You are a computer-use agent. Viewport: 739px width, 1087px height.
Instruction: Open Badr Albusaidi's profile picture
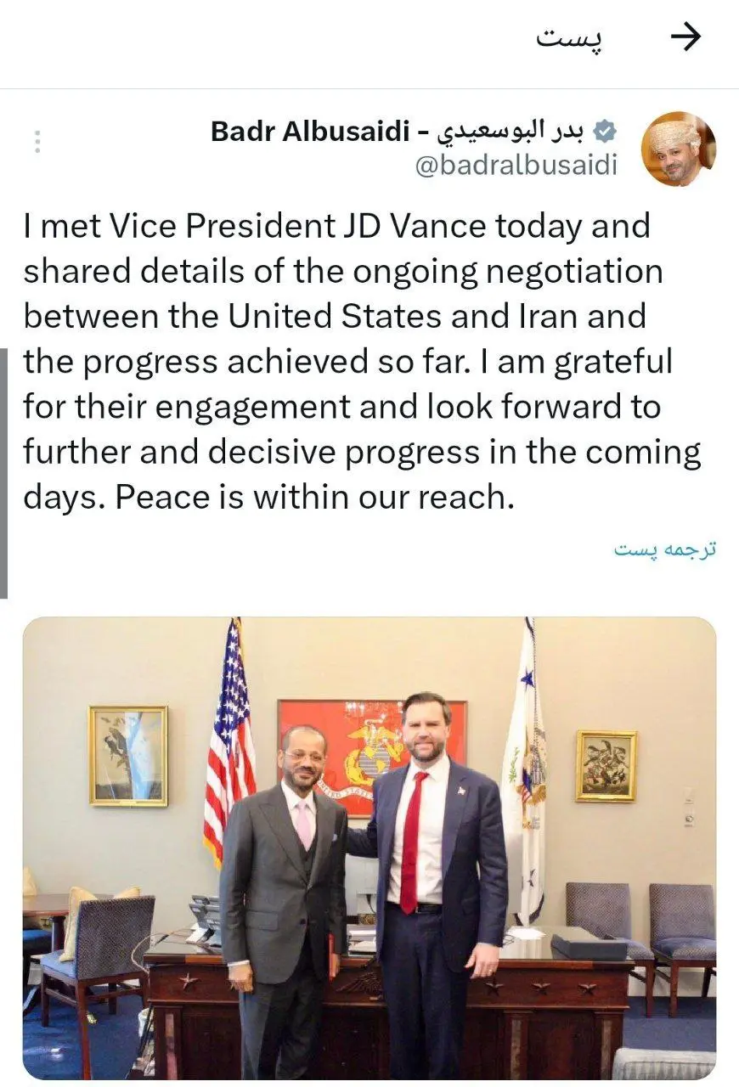coord(678,149)
